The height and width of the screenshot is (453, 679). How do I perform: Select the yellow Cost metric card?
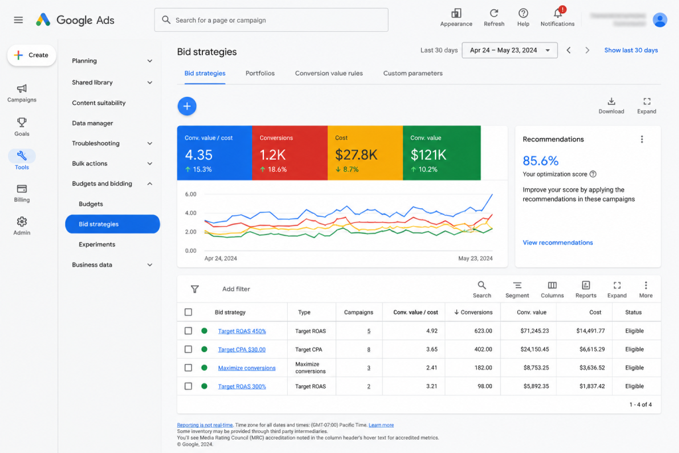click(365, 153)
